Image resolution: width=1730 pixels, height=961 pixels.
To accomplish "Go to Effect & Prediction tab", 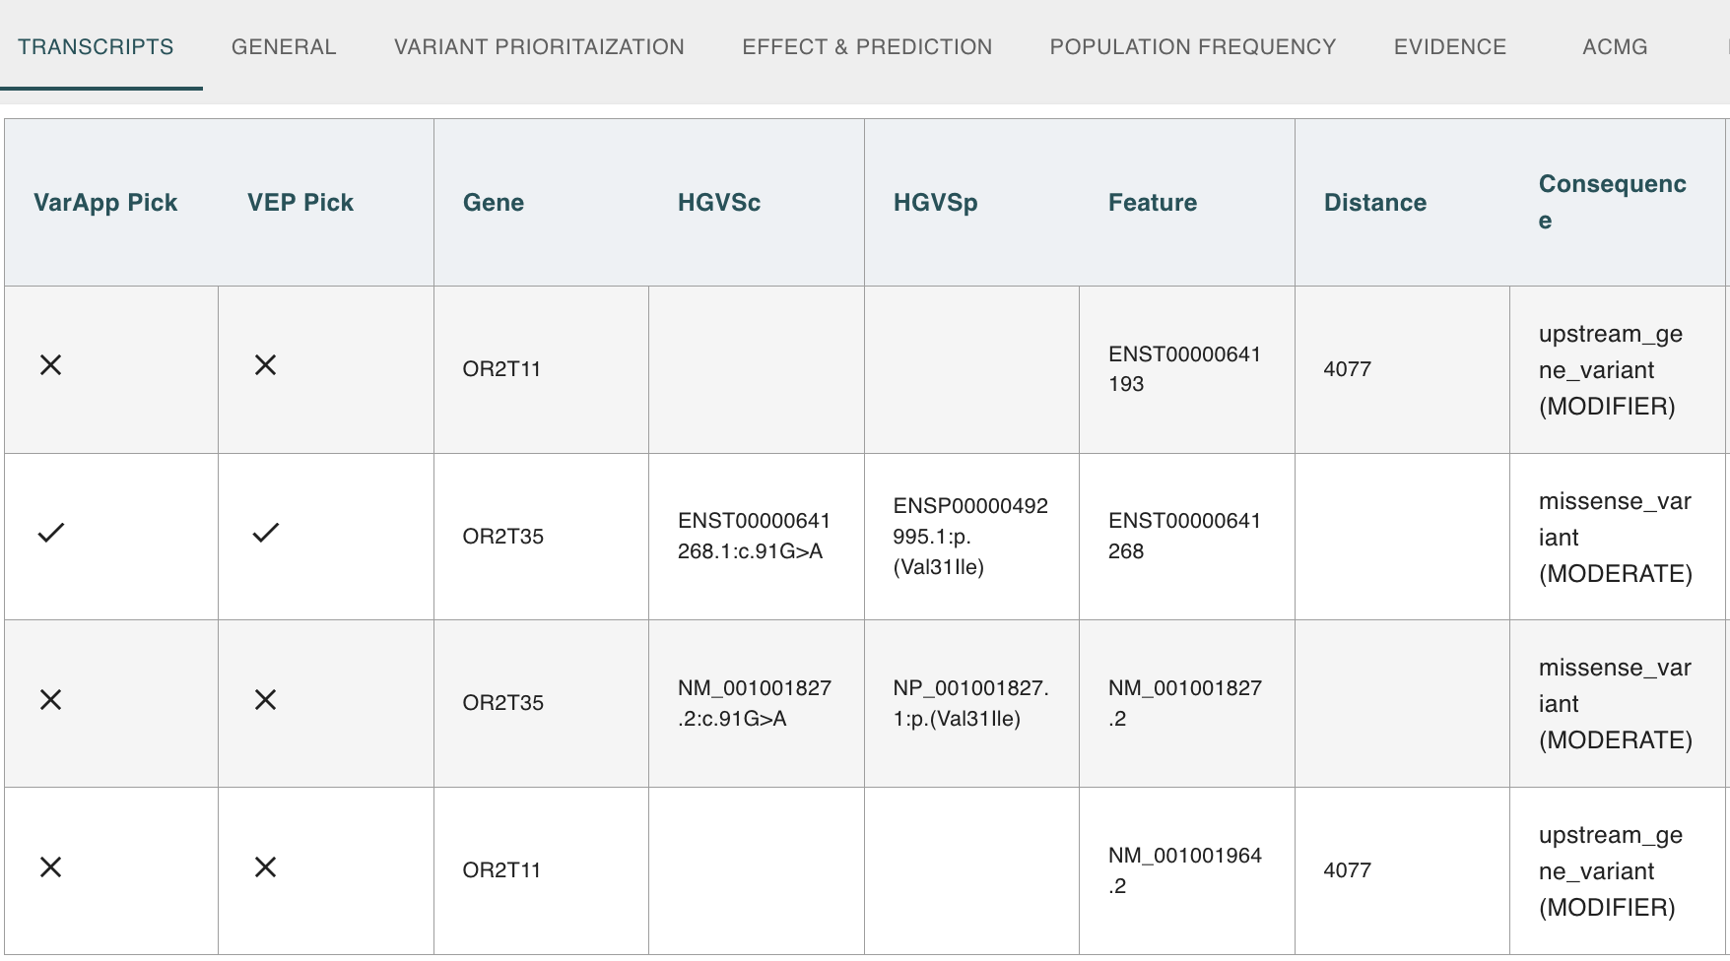I will point(867,47).
